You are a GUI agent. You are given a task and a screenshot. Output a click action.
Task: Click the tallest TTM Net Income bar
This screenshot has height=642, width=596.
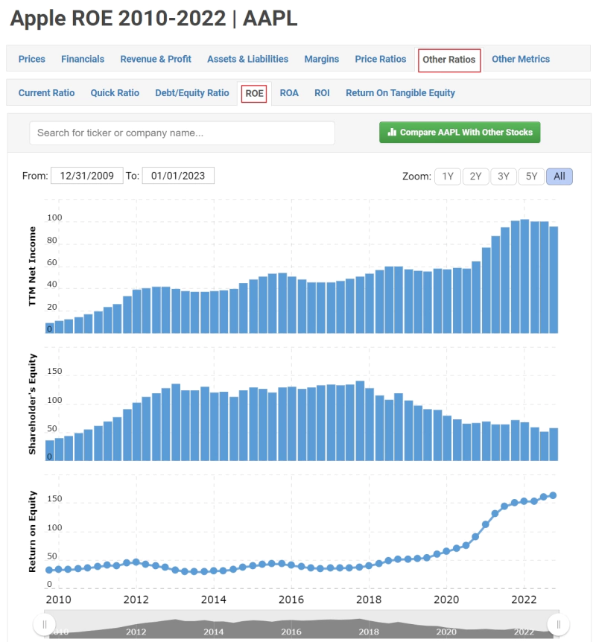[524, 276]
